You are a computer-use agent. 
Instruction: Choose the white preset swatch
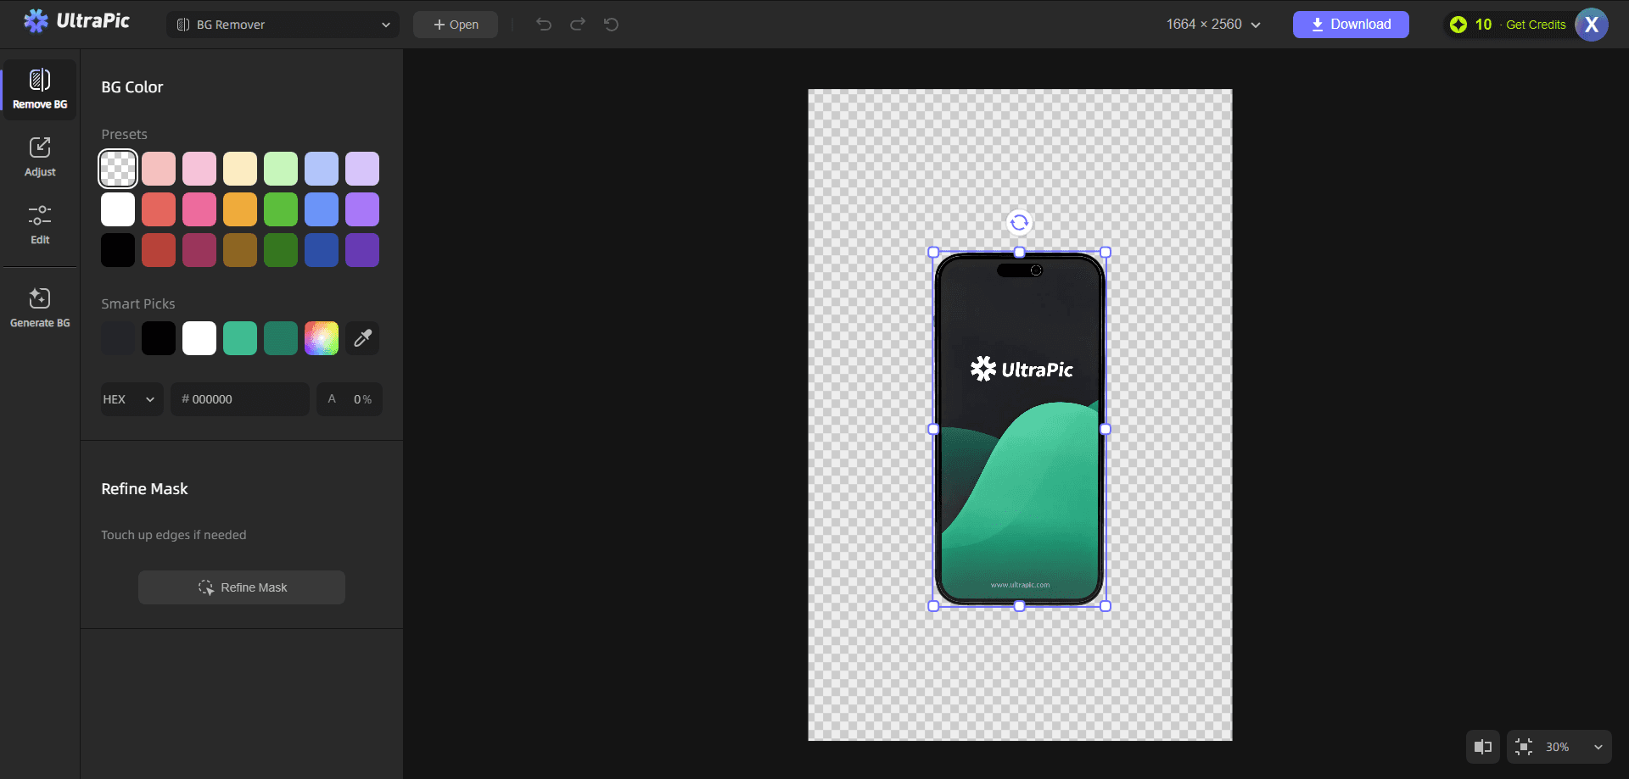tap(118, 209)
